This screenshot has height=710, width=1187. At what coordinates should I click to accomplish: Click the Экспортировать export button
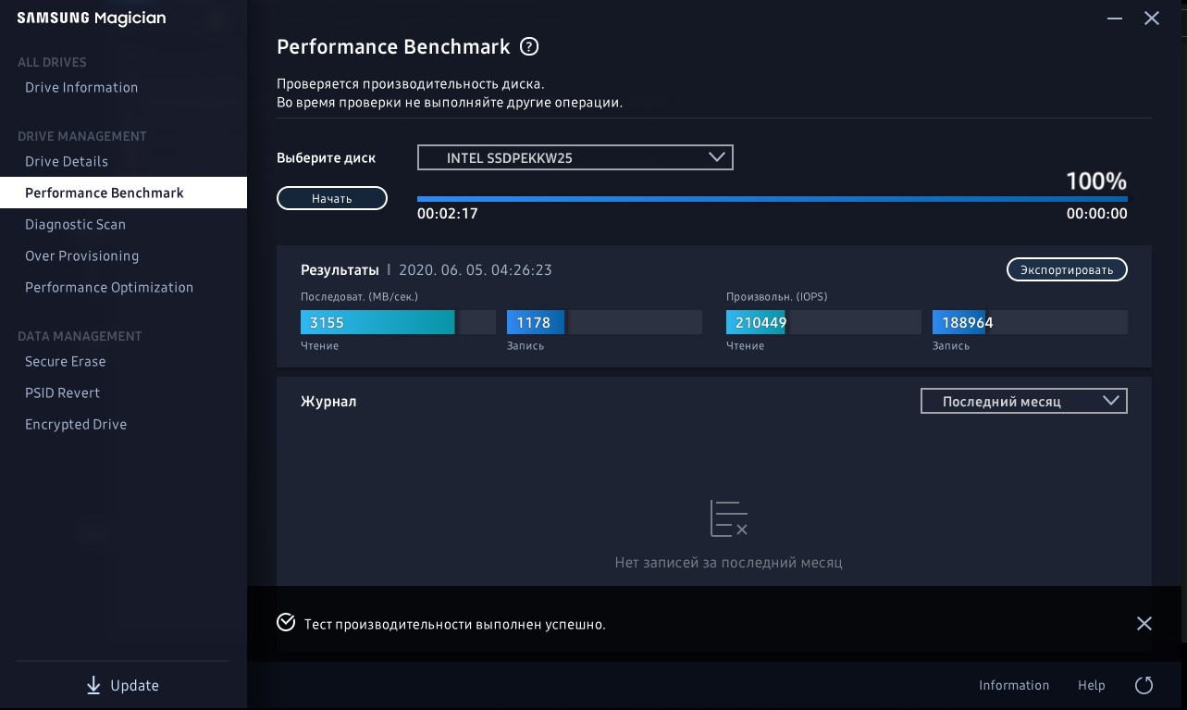pyautogui.click(x=1067, y=269)
